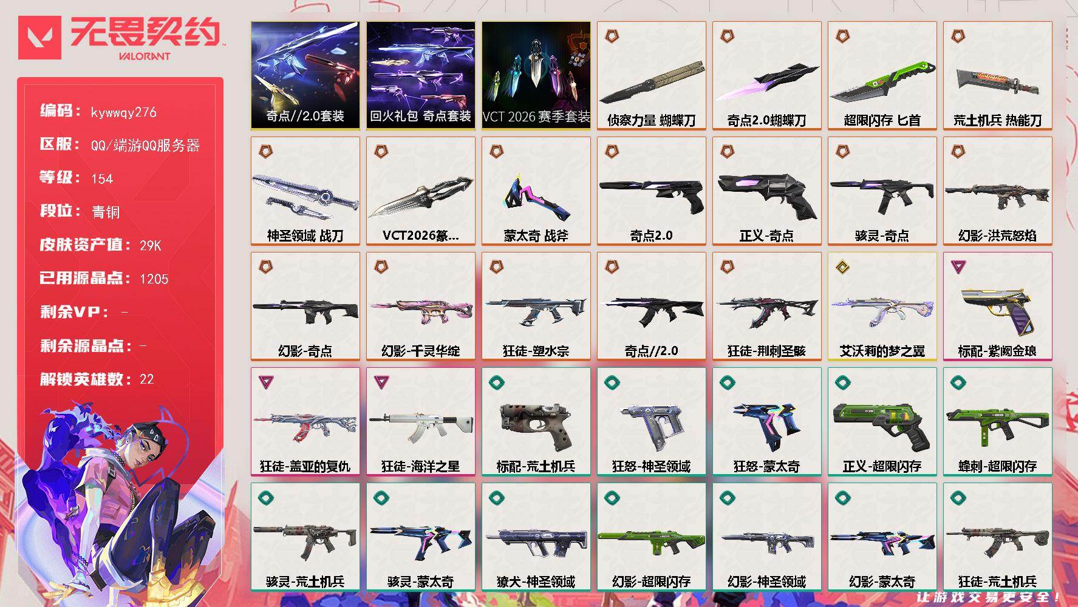Select the 獠犬-神圣领域 Bulldog skin
Image resolution: width=1078 pixels, height=607 pixels.
(536, 537)
